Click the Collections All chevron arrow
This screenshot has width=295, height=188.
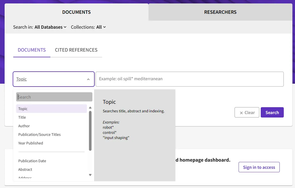coord(104,27)
